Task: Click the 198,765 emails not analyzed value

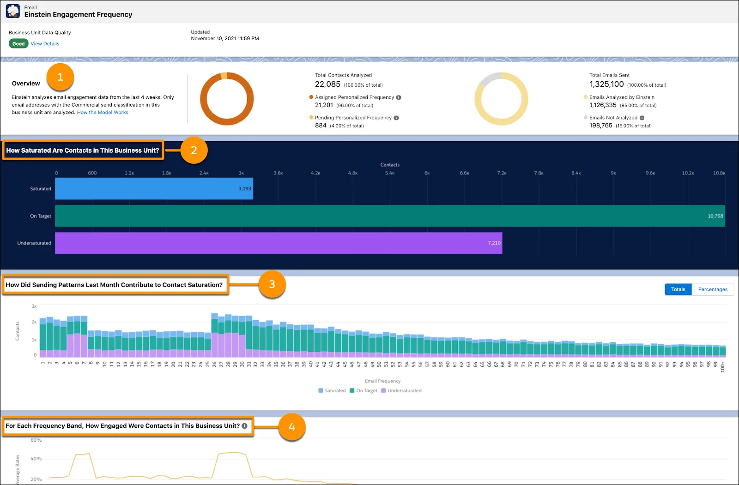Action: [x=601, y=126]
